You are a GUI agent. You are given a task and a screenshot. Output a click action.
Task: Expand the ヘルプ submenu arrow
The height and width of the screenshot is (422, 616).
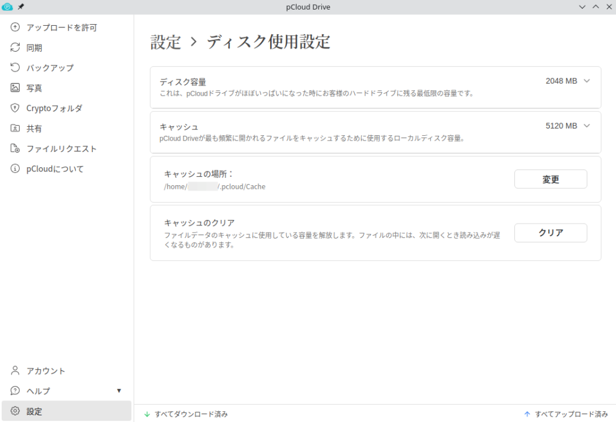click(x=119, y=391)
